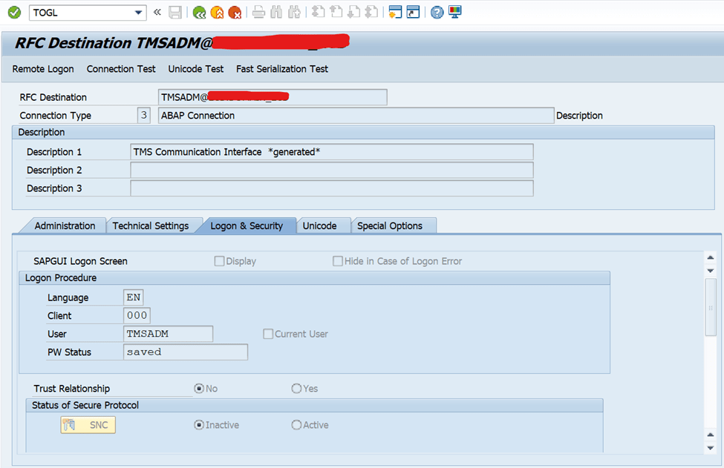Click the scroll up arrow at the scrollbar top
724x468 pixels.
(711, 258)
